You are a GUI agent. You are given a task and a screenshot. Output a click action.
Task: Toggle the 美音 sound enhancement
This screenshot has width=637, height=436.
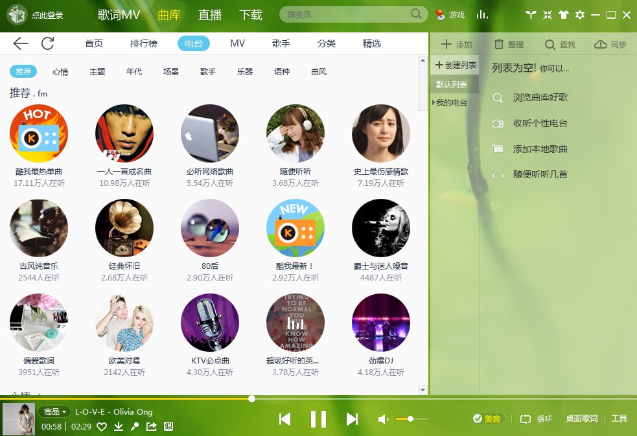[487, 419]
